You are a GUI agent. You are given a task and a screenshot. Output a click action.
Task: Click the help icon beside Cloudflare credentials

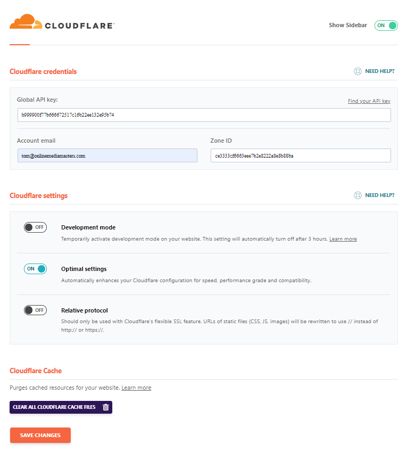[x=358, y=71]
